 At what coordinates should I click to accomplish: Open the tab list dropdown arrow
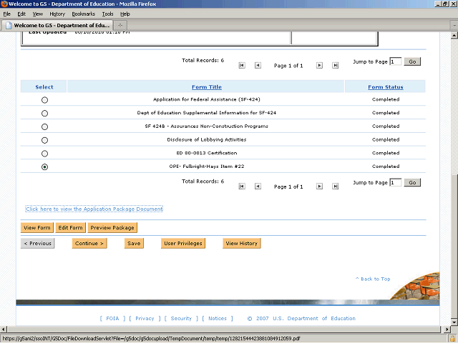[x=454, y=26]
